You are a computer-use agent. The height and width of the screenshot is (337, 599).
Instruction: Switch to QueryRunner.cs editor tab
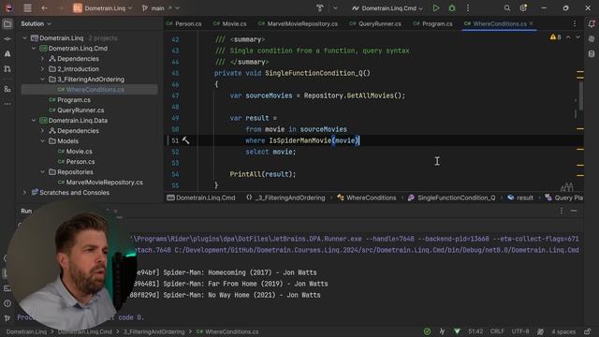point(375,23)
